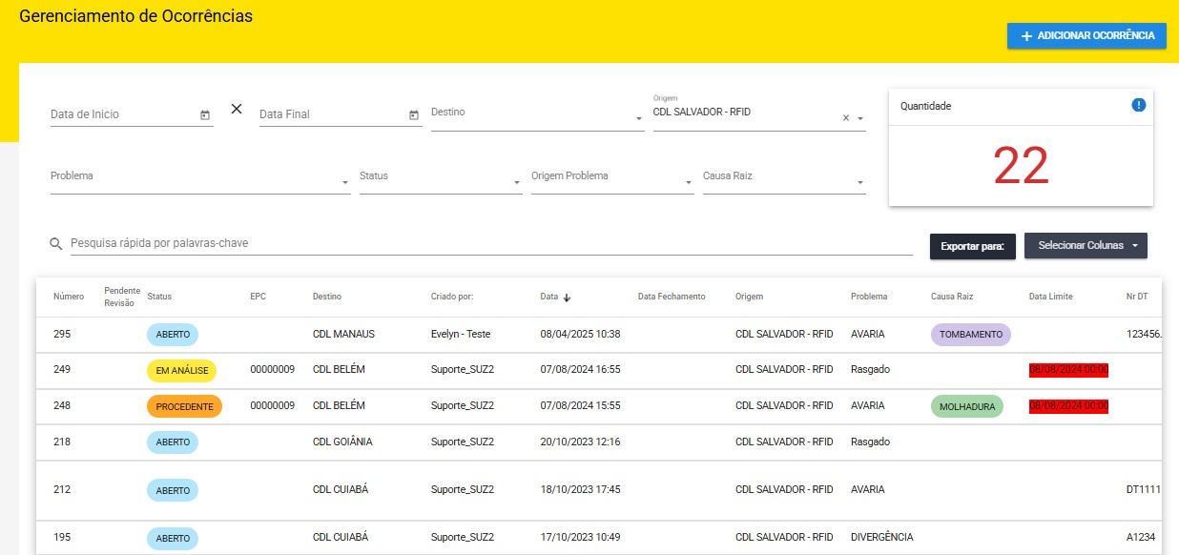
Task: Open the Data Final calendar icon
Action: (414, 115)
